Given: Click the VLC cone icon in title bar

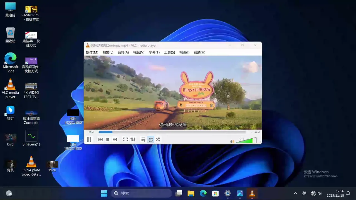Looking at the screenshot, I should 88,45.
